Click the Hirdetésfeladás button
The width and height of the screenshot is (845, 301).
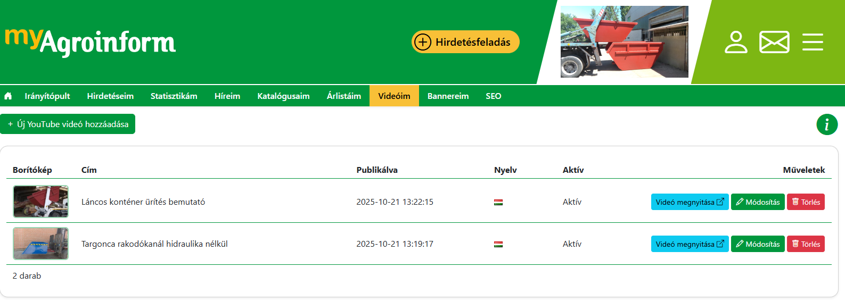(x=465, y=41)
